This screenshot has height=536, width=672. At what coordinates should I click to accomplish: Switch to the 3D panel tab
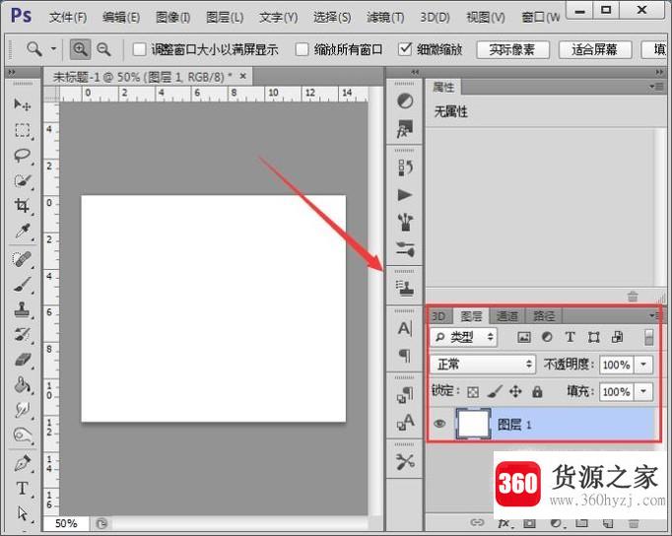tap(438, 316)
